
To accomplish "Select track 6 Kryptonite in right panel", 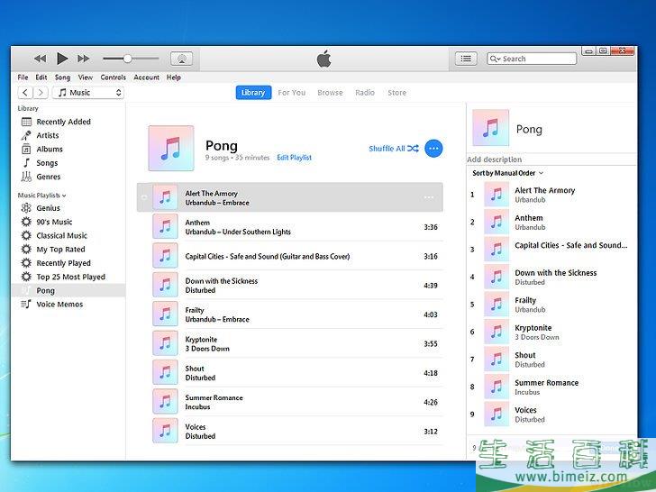I will [551, 332].
